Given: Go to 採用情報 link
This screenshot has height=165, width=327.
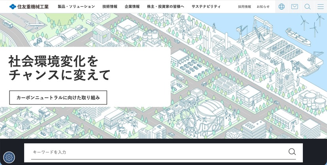Looking at the screenshot, I should click(245, 7).
